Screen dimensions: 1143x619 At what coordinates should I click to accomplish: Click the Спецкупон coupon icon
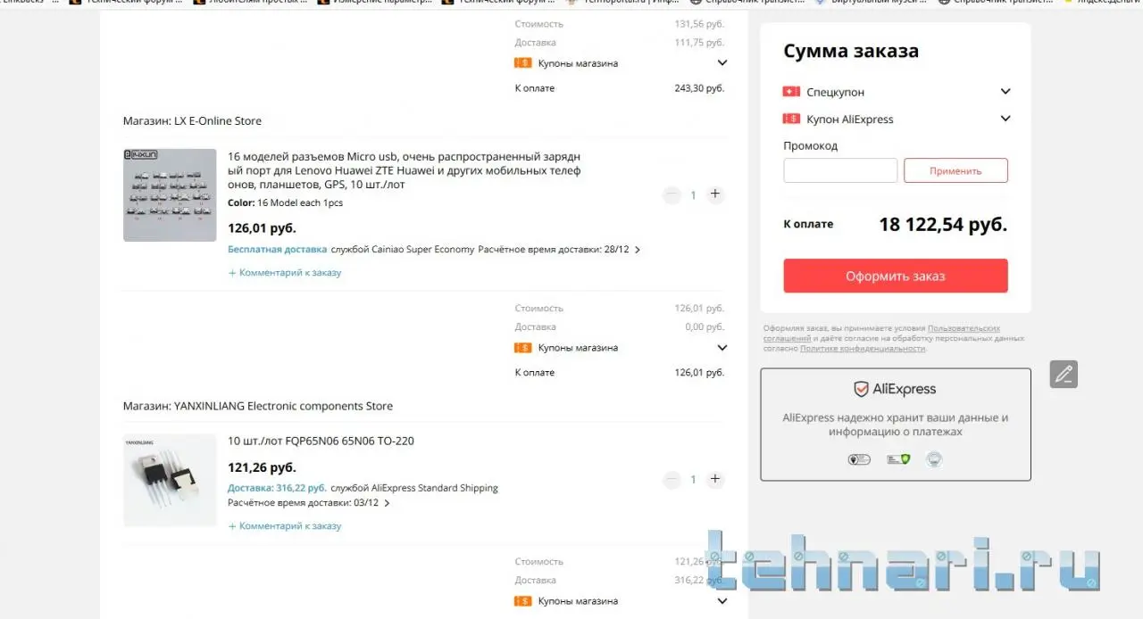pos(791,92)
